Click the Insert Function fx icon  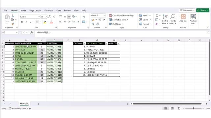[32, 32]
